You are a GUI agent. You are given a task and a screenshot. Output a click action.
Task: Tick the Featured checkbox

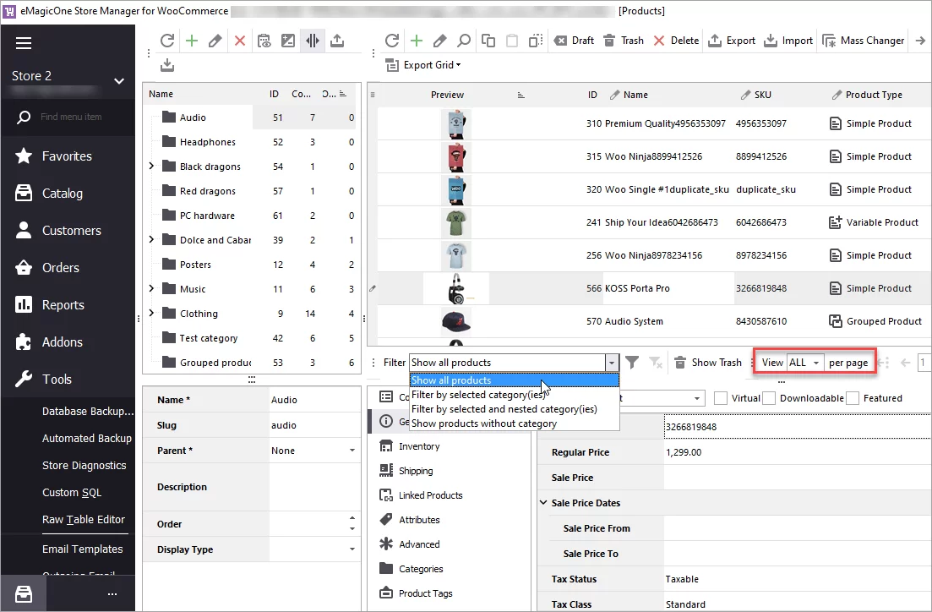pyautogui.click(x=853, y=398)
